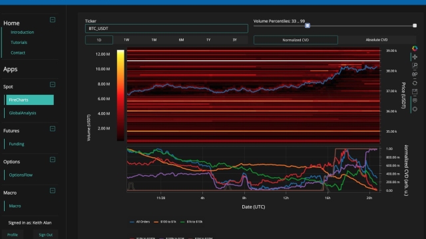Toggle $100 to $1k series in legend
Viewport: 426px width, 239px height.
coord(165,222)
